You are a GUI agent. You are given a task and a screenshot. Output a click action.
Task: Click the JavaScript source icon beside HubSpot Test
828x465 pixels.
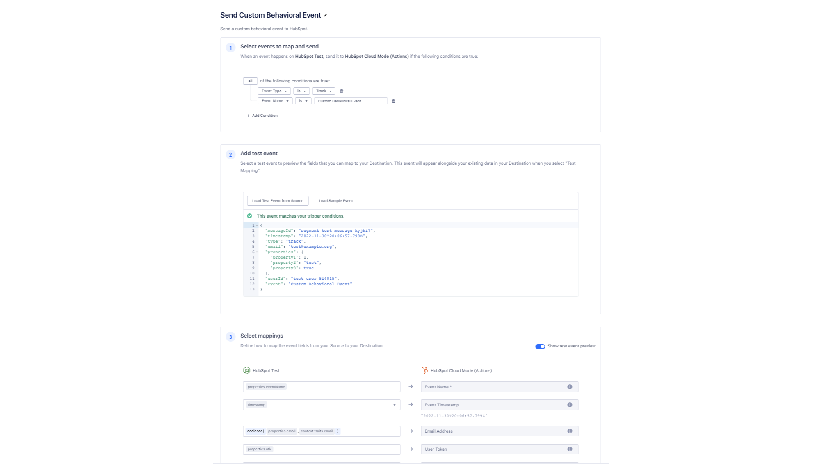246,370
